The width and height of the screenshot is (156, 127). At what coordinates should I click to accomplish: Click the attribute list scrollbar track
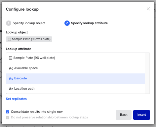[x=147, y=73]
